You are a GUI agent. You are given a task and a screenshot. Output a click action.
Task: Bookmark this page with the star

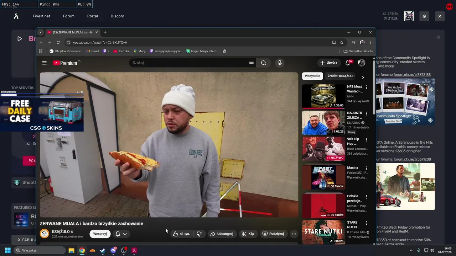pyautogui.click(x=342, y=42)
